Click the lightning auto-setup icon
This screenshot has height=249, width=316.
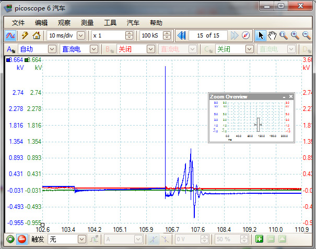point(25,35)
